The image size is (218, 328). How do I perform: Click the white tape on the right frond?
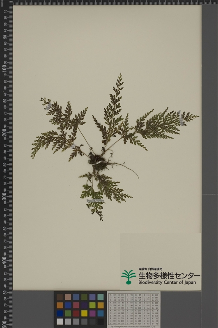[x=181, y=118]
